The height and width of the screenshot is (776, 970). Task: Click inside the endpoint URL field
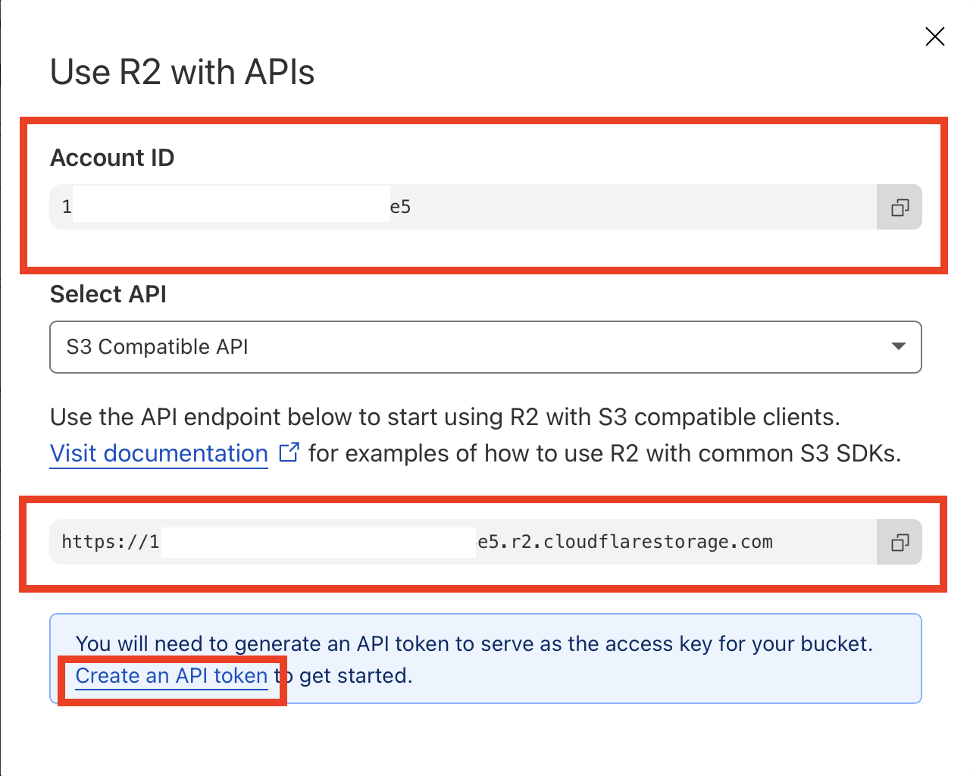coord(818,542)
